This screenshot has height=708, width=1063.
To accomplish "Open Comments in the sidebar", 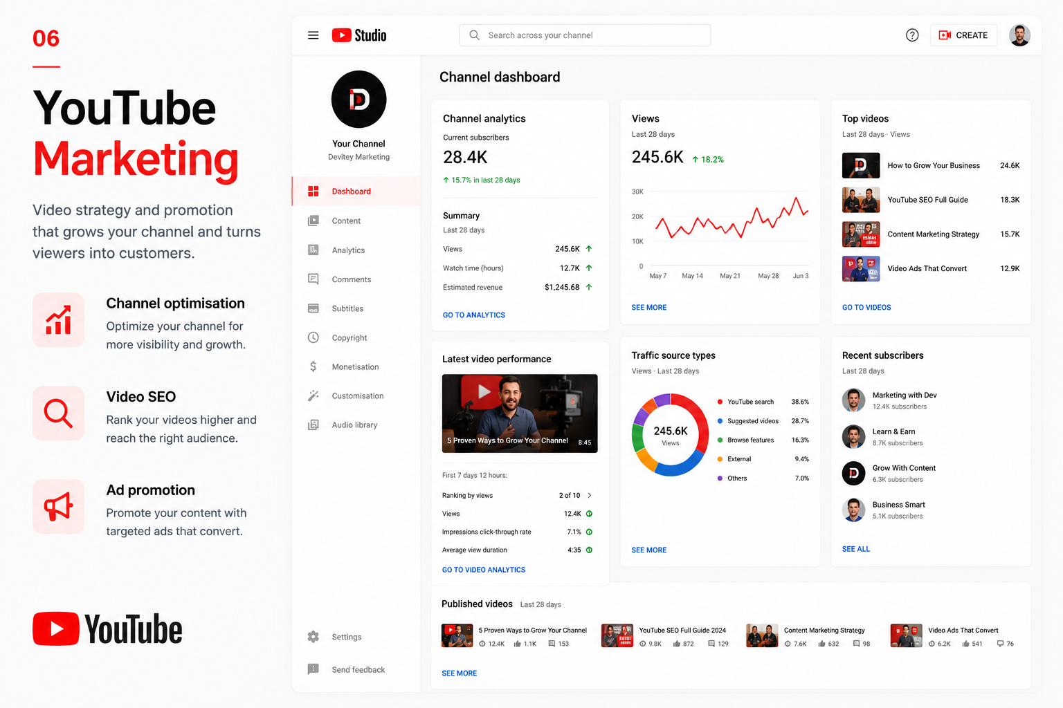I will 356,279.
